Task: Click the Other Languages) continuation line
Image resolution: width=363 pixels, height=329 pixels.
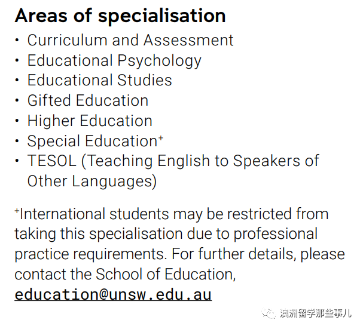Action: point(92,181)
